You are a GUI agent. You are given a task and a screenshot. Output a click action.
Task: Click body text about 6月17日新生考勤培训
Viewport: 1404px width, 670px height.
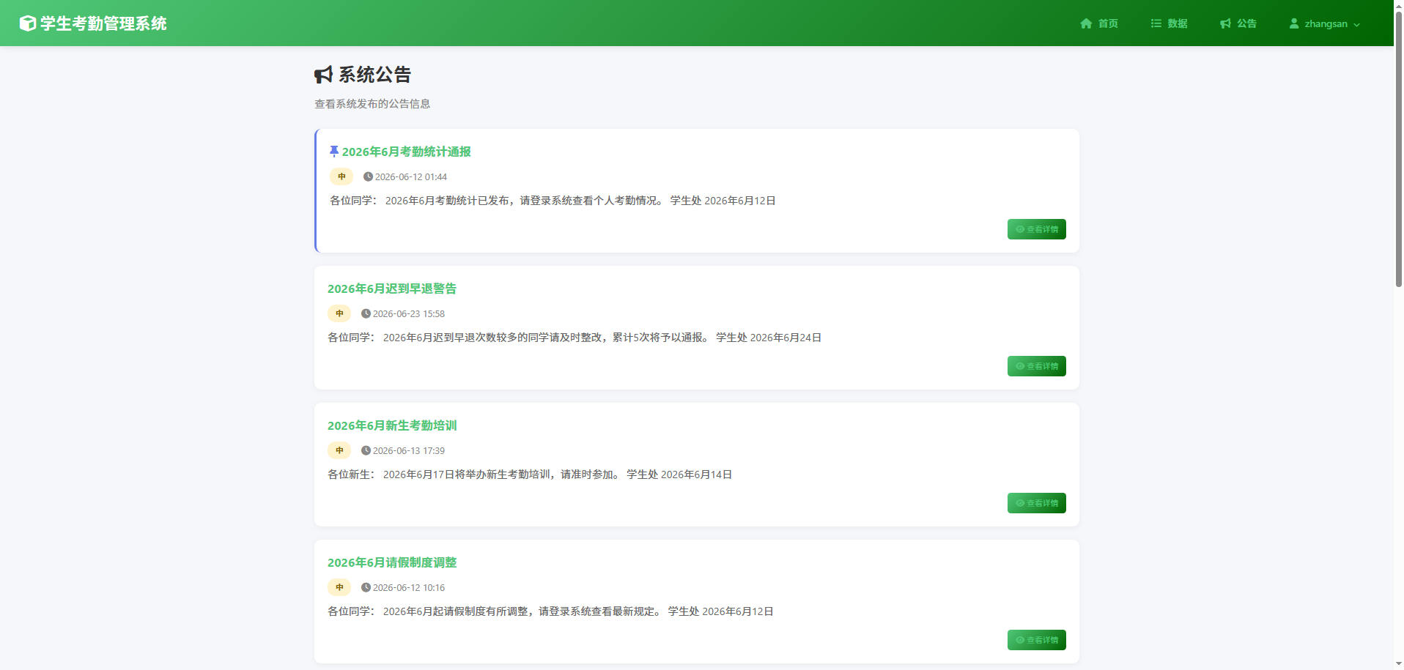pos(530,474)
